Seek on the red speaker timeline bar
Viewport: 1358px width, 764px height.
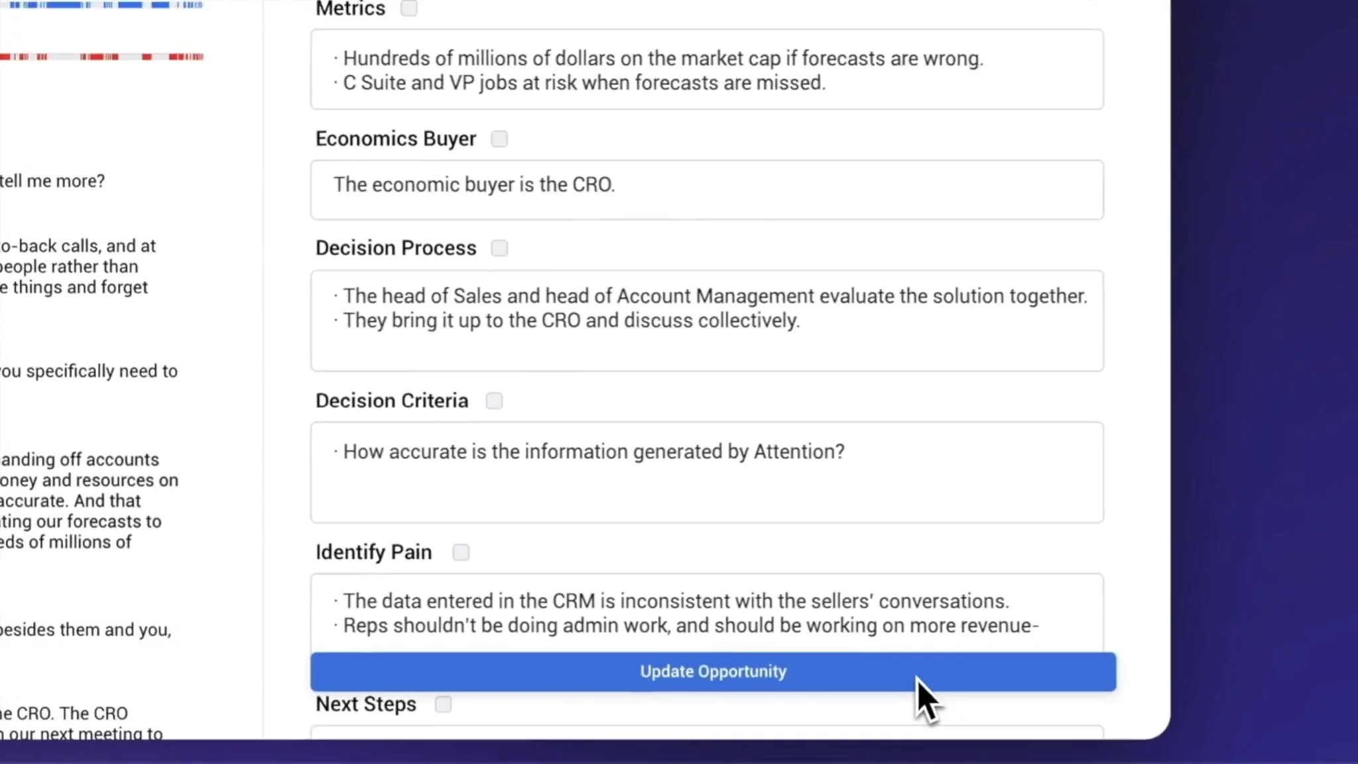tap(99, 57)
